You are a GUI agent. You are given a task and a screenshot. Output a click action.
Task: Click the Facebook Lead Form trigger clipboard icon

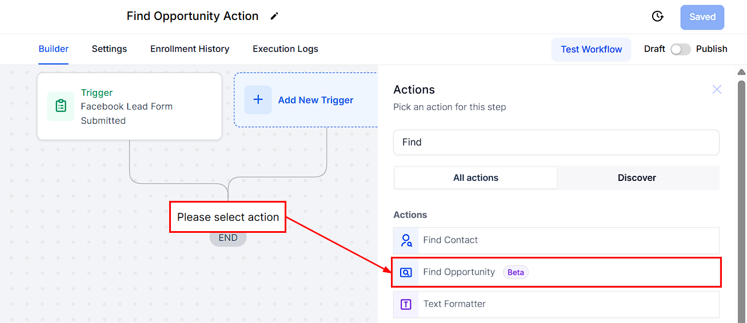click(x=61, y=106)
